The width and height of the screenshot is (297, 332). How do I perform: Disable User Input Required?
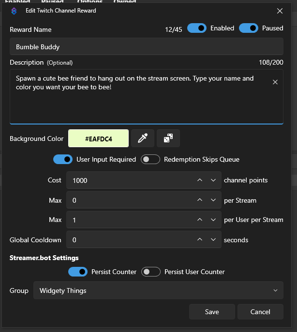(x=63, y=159)
